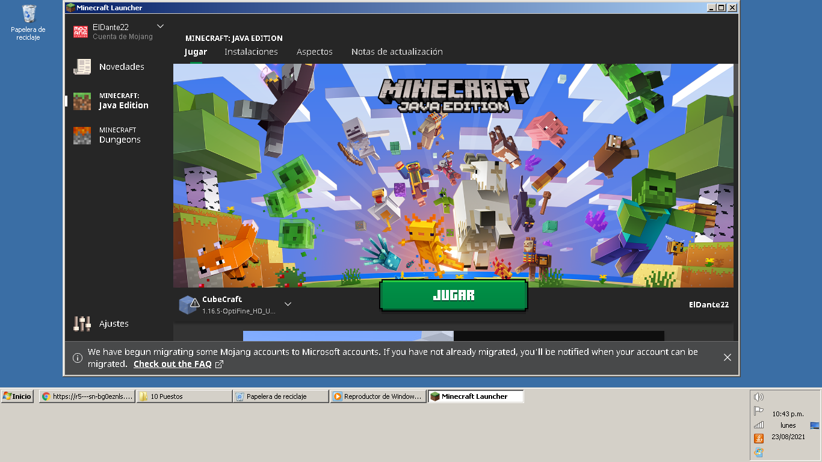Click the CubeCraft installation name
The image size is (822, 462).
point(222,299)
